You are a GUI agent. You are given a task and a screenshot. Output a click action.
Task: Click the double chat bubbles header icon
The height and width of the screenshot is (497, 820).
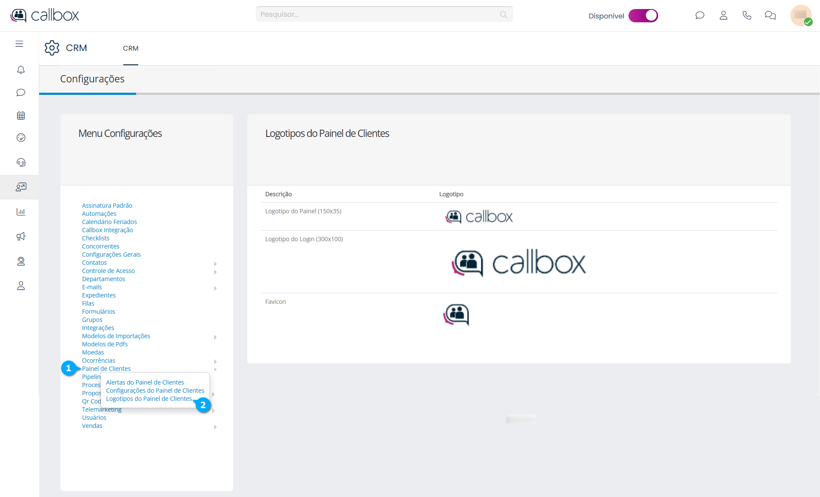[x=770, y=15]
